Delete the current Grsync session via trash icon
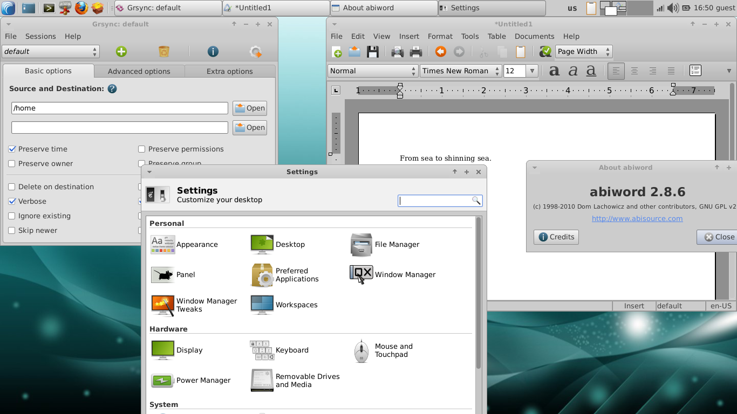Image resolution: width=737 pixels, height=414 pixels. (x=164, y=51)
